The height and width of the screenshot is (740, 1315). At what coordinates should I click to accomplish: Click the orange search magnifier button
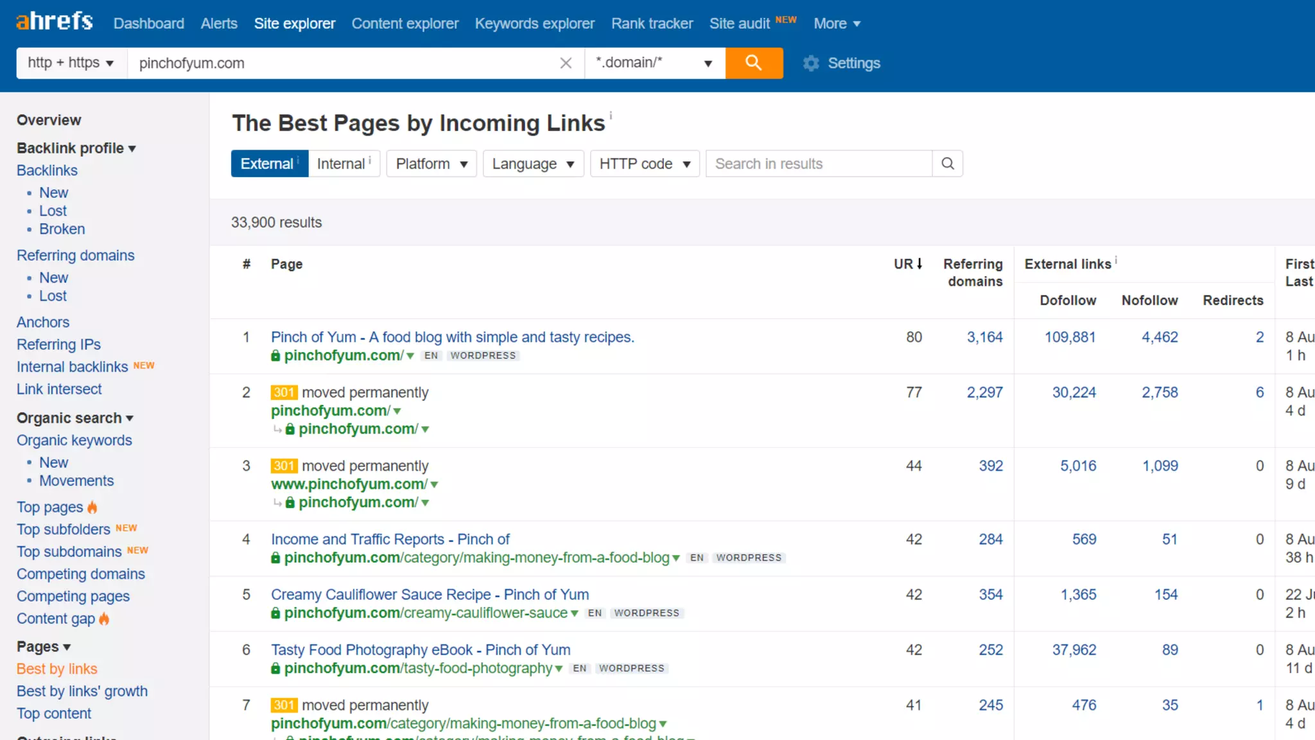pos(754,63)
